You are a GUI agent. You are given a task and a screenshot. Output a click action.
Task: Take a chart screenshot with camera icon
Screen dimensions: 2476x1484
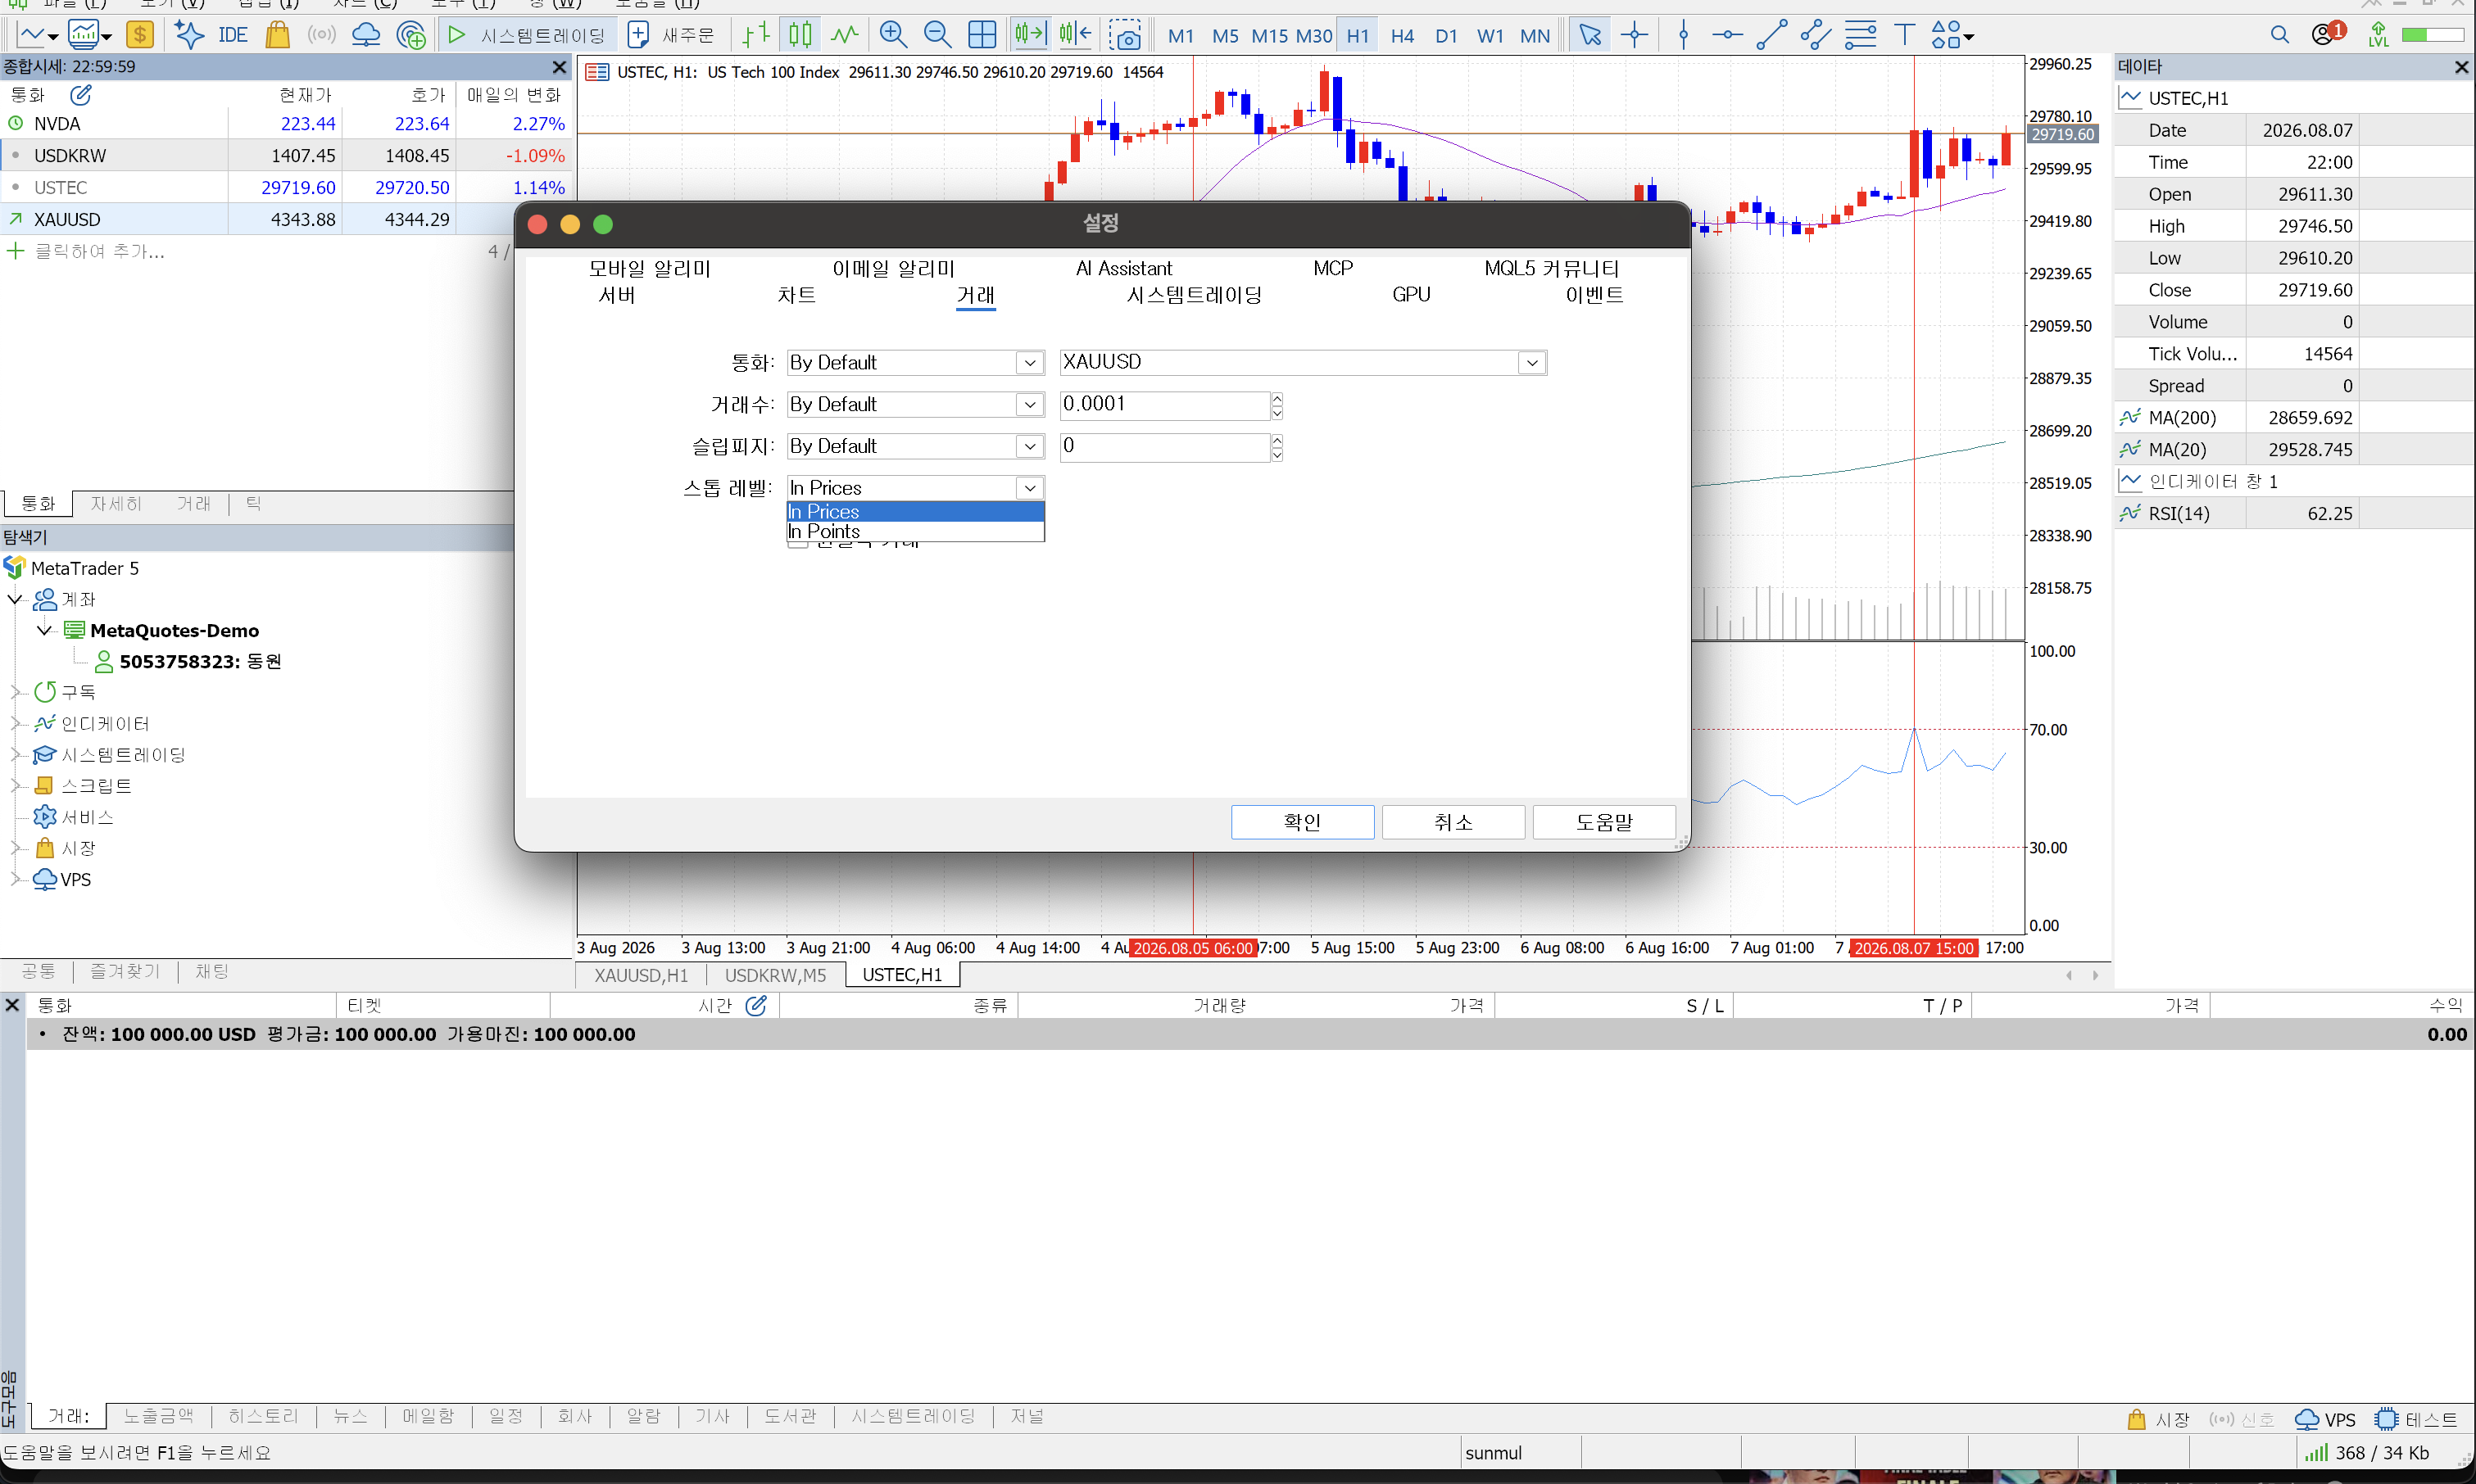click(1126, 36)
